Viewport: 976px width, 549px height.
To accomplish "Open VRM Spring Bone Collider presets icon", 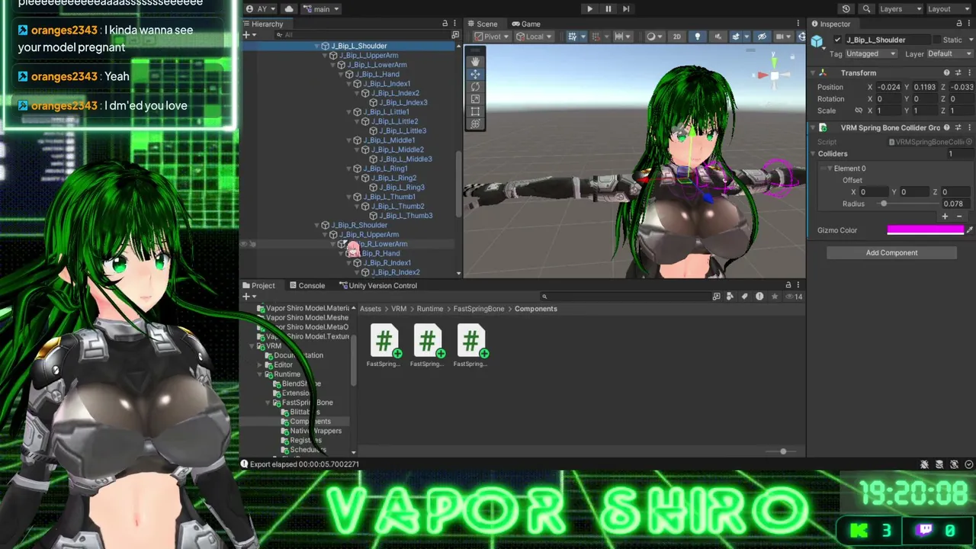I will point(958,127).
